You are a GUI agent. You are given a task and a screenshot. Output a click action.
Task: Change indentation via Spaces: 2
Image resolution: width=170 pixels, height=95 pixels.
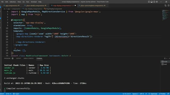point(135,94)
